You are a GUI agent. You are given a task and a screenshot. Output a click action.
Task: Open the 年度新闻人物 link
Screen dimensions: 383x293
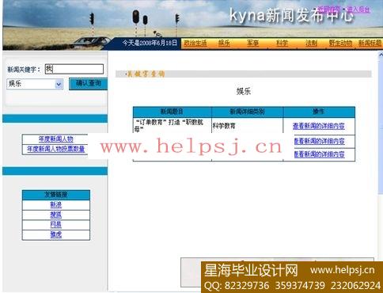tap(55, 139)
